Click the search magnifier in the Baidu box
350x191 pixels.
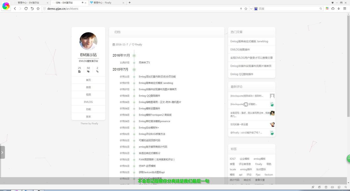click(x=321, y=9)
